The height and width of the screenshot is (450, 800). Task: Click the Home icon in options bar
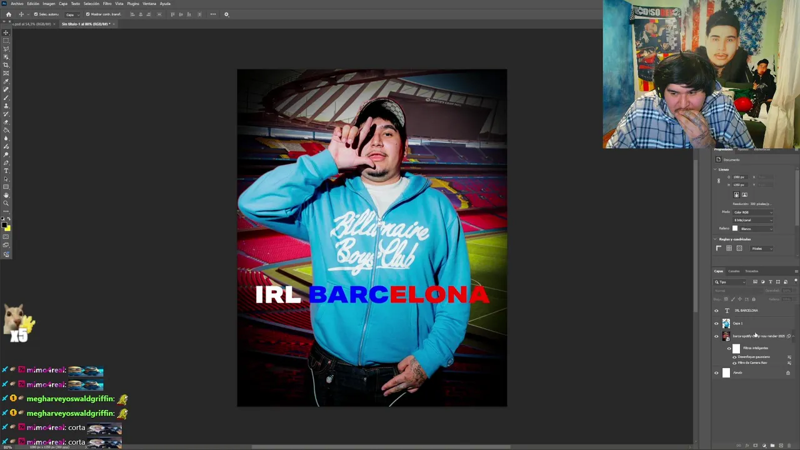point(9,14)
